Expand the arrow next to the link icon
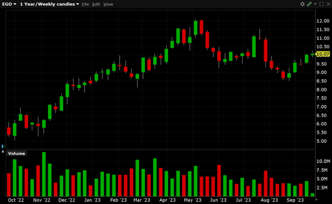 (x=315, y=4)
